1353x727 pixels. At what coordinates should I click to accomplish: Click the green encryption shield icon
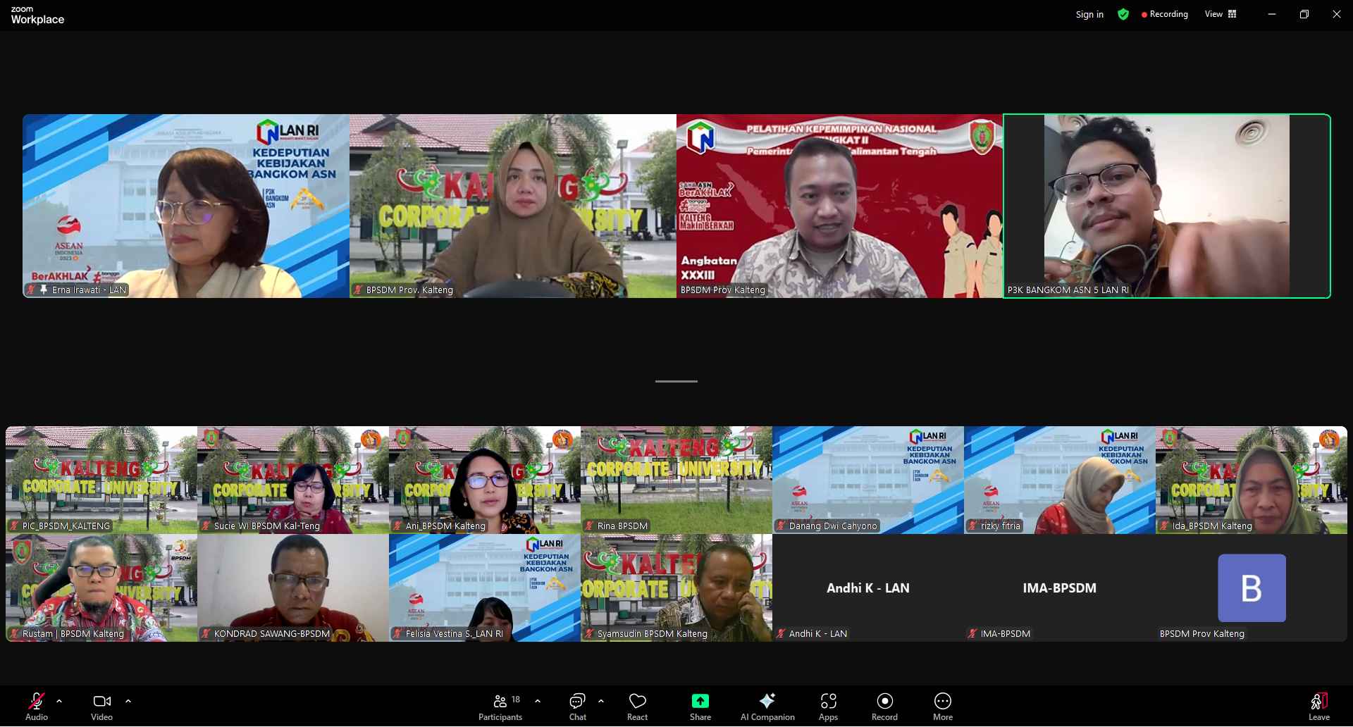tap(1123, 14)
